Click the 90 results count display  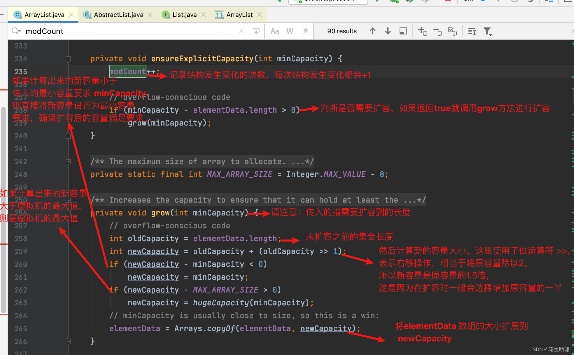pos(342,31)
